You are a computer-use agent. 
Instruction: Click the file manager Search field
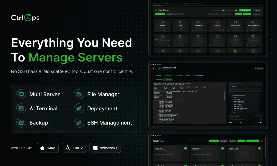pyautogui.click(x=218, y=14)
